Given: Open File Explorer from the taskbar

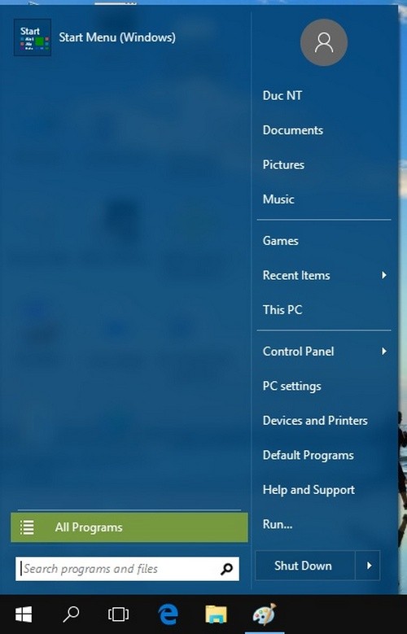Looking at the screenshot, I should [x=216, y=614].
